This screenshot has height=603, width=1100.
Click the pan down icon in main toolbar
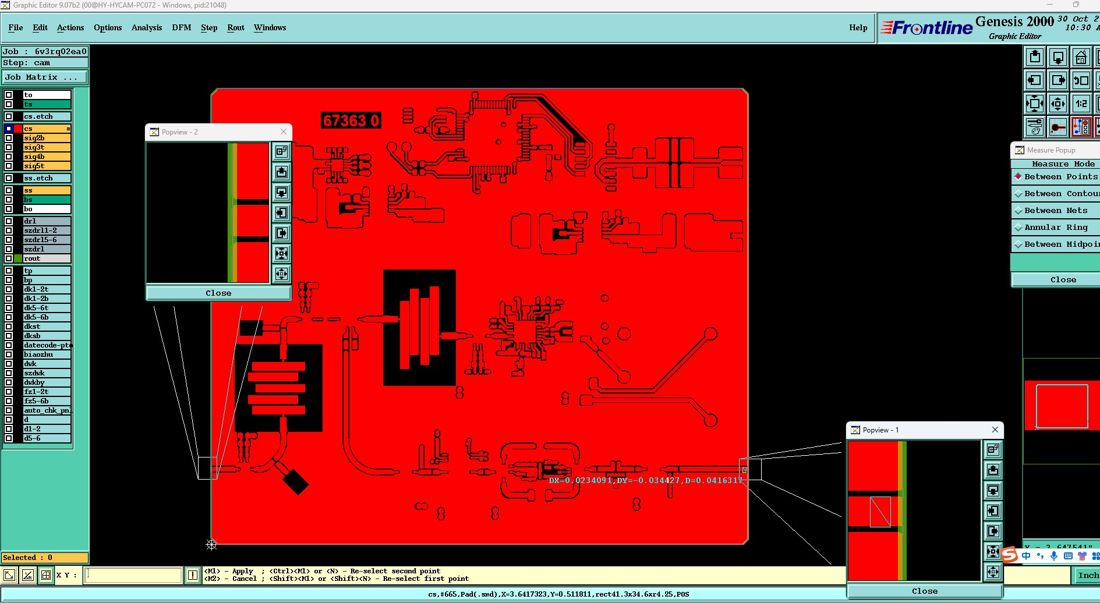[x=1058, y=57]
